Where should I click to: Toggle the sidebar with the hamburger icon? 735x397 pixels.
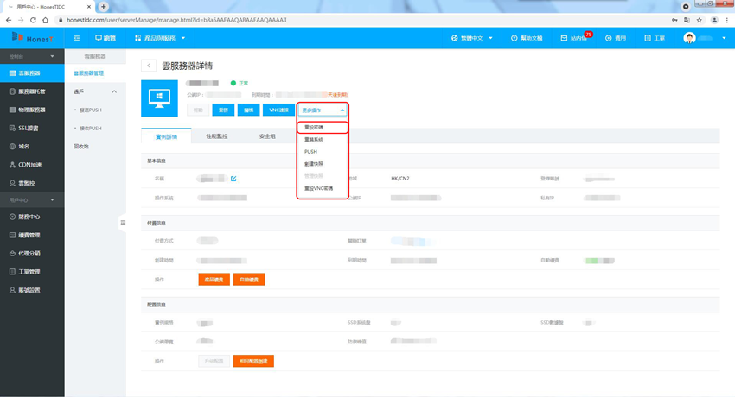coord(77,38)
